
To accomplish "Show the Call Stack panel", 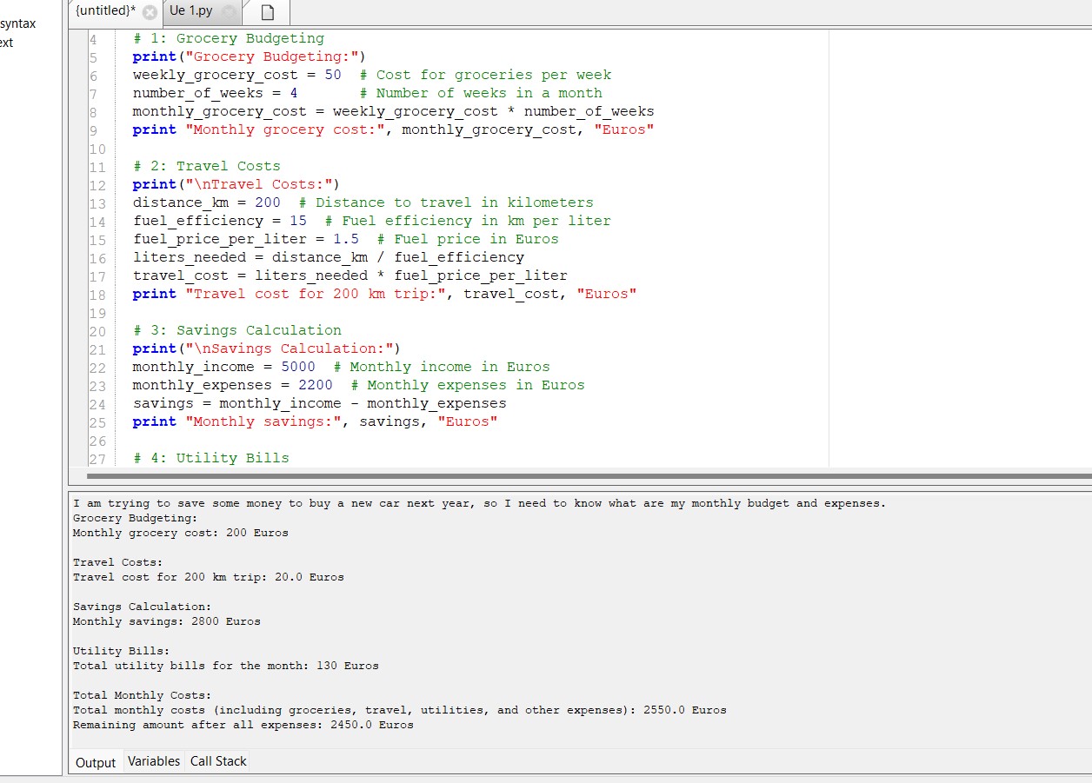I will pos(217,761).
